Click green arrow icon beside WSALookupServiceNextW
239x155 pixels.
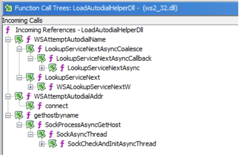[x=41, y=87]
